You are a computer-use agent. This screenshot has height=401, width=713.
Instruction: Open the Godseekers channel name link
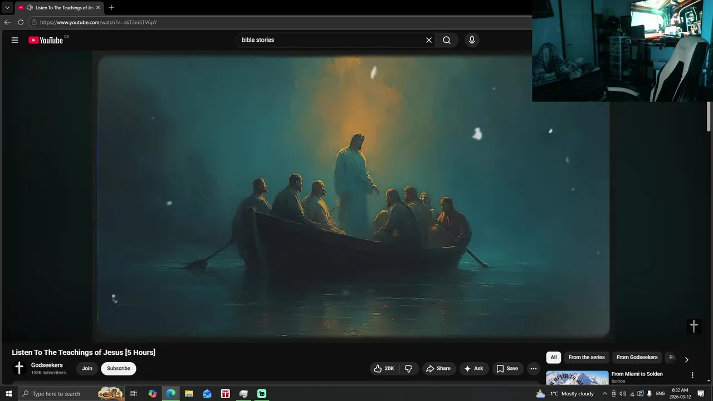click(x=47, y=365)
